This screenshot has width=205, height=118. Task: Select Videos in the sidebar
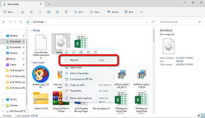[x=13, y=65]
